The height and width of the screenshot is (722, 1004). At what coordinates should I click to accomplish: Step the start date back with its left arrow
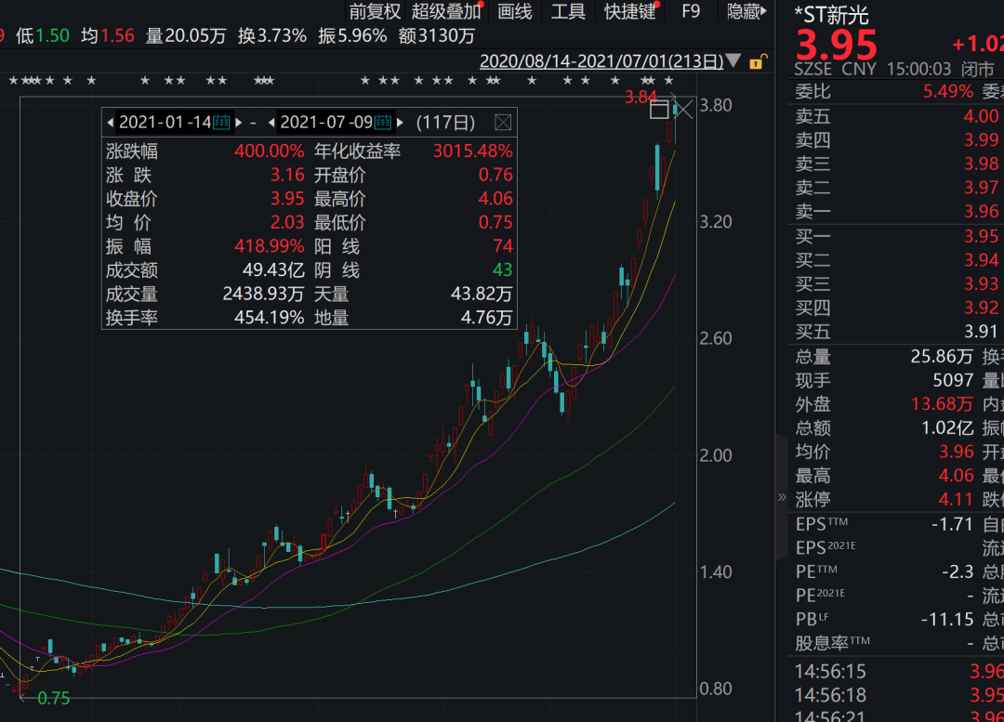110,122
